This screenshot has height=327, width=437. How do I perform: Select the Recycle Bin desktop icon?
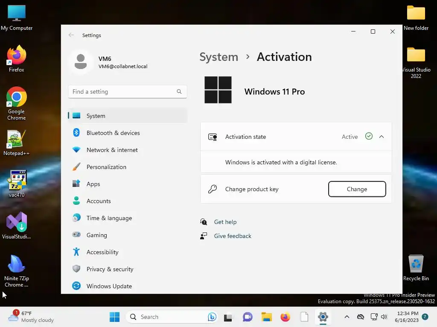(416, 268)
